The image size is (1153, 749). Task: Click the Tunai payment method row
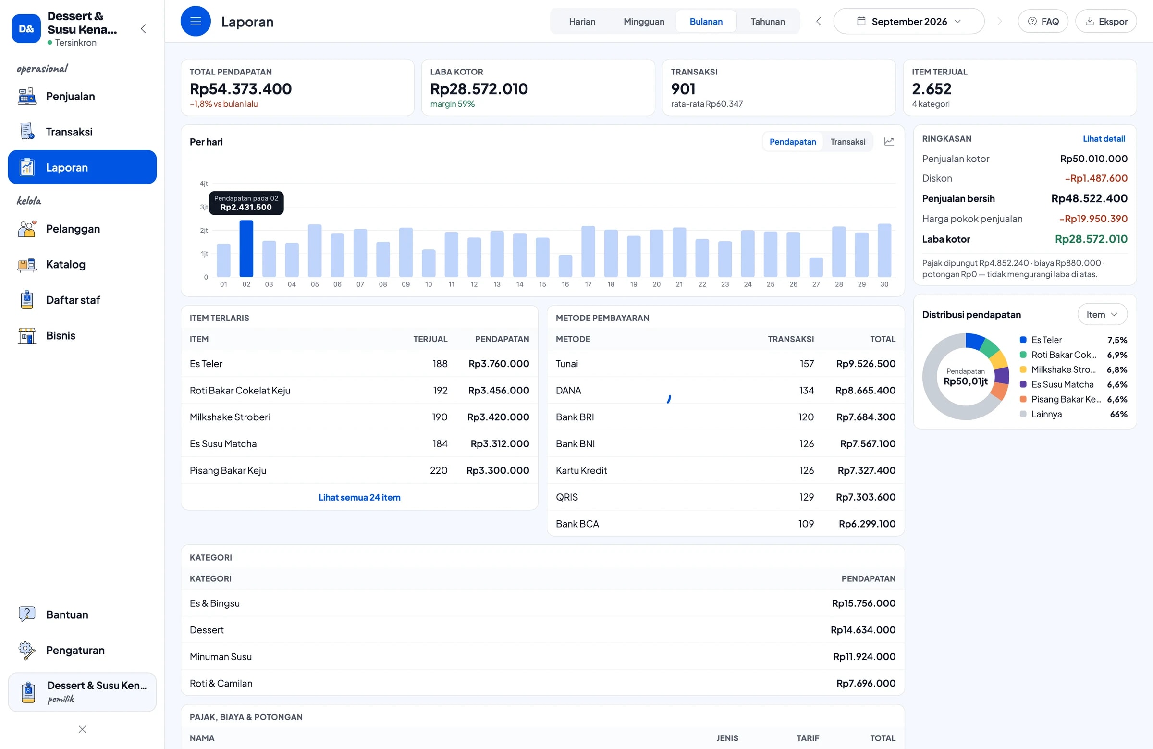[x=725, y=363]
